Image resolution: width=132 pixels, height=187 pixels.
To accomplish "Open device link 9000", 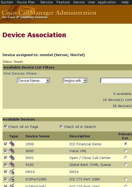I will [30, 151].
